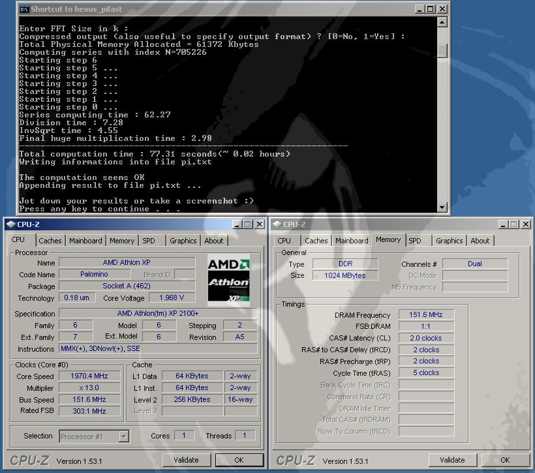Click the memory Type value 'DDR'
The height and width of the screenshot is (473, 535).
coord(345,264)
